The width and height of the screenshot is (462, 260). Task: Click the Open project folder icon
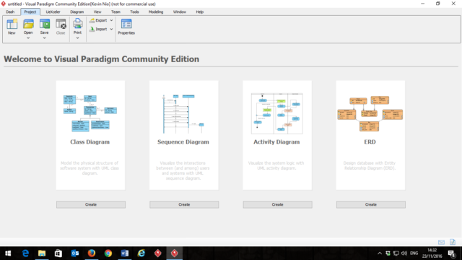point(28,24)
